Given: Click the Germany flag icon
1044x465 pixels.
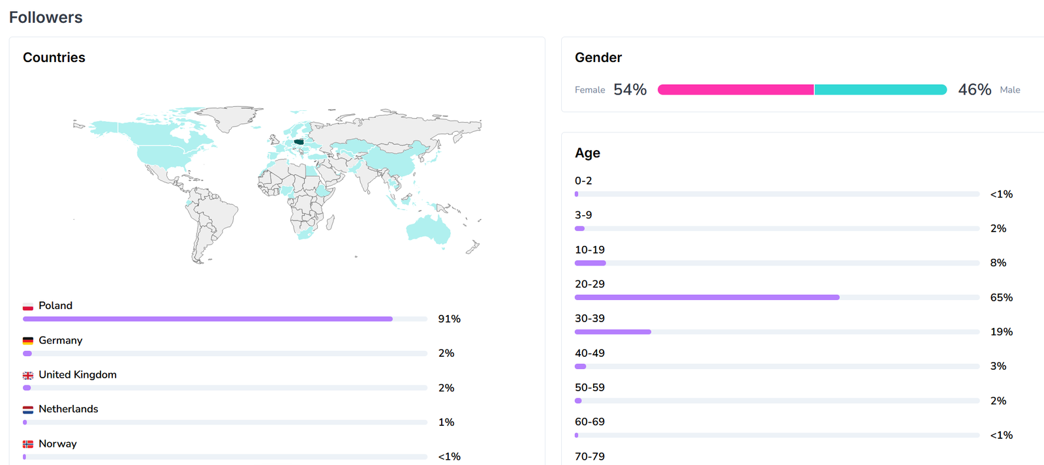Looking at the screenshot, I should click(28, 341).
